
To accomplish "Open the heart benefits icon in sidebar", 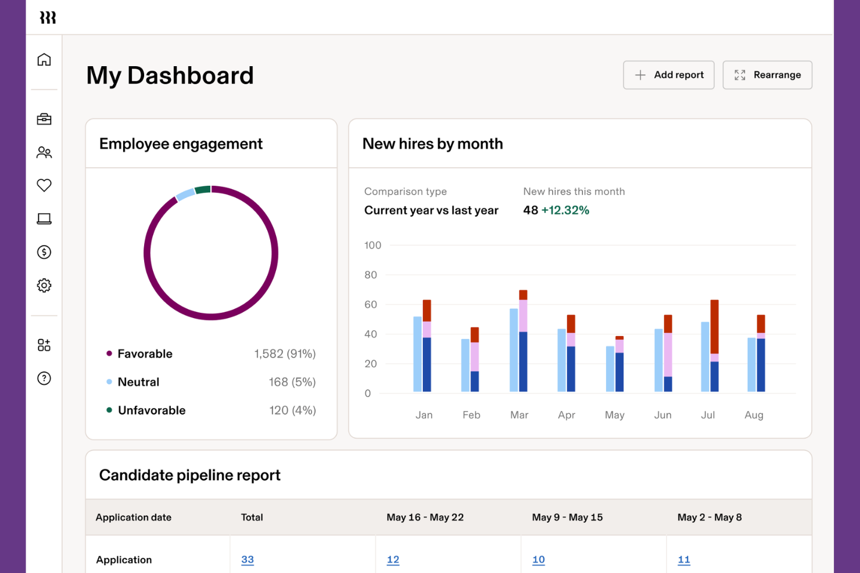I will pyautogui.click(x=44, y=185).
